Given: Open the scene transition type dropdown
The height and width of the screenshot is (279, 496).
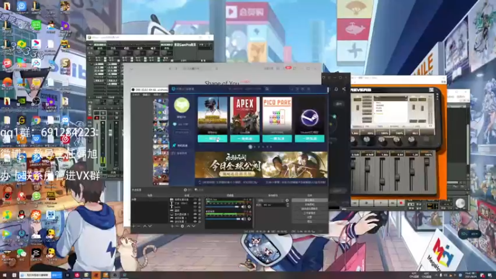Looking at the screenshot, I should click(270, 200).
